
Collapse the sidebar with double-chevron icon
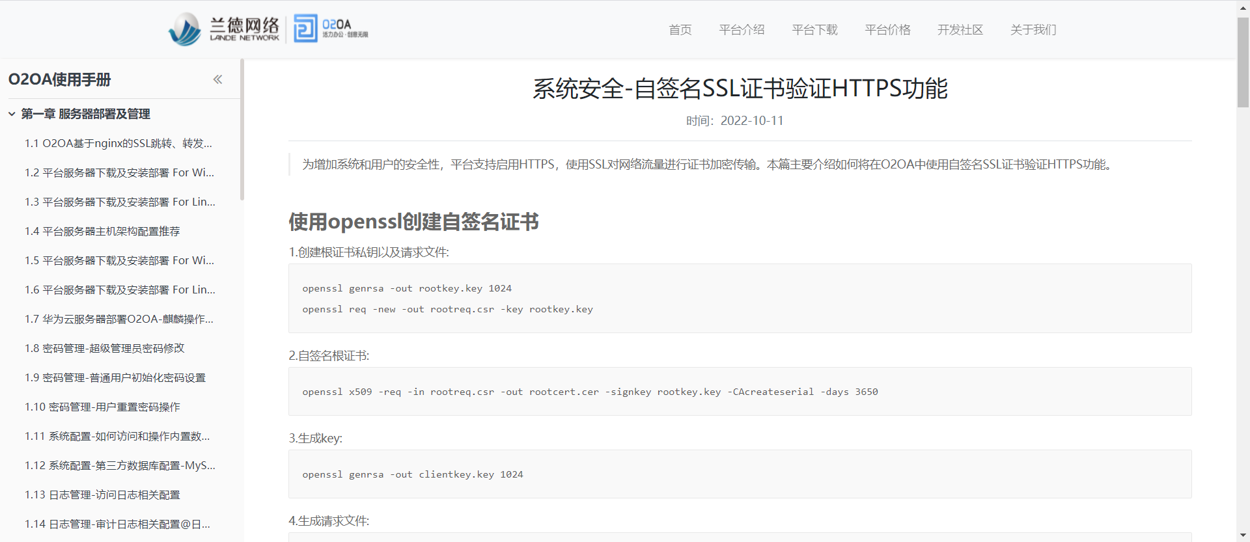(217, 79)
